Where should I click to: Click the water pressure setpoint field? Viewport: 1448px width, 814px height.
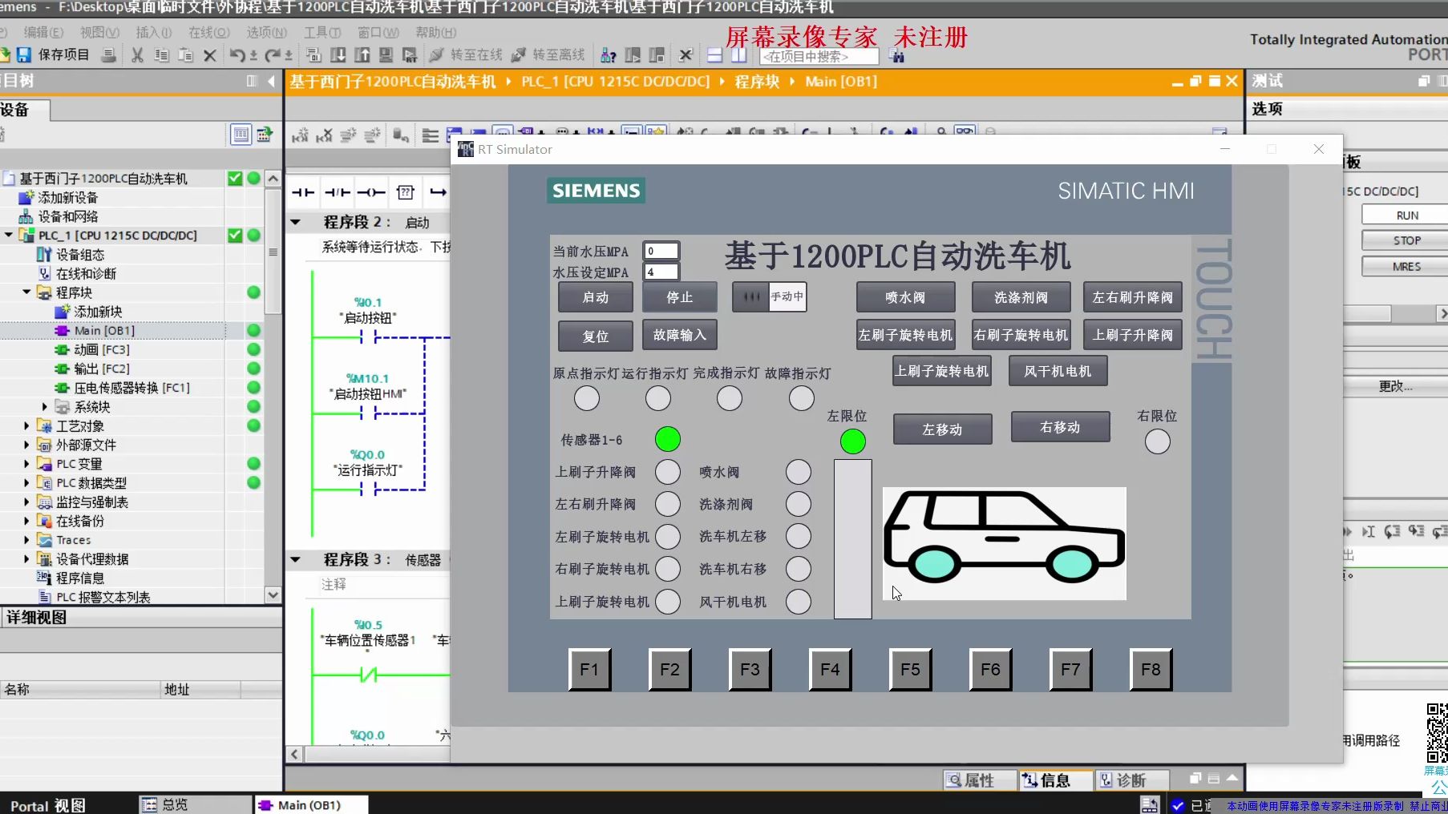661,272
